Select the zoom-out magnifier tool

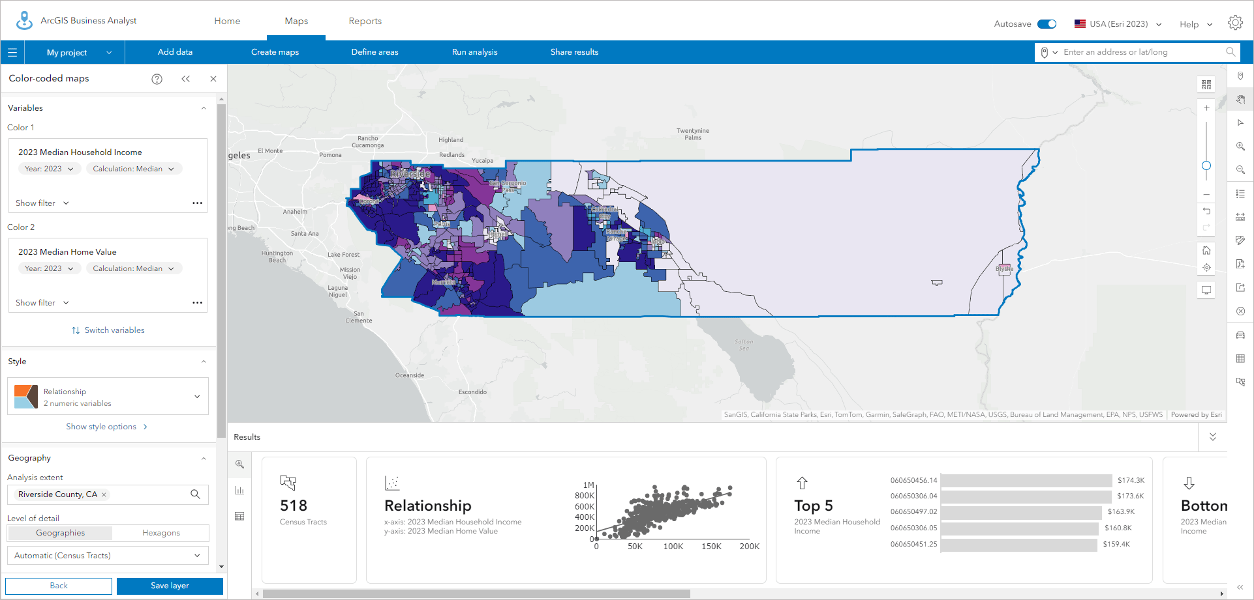(1240, 169)
